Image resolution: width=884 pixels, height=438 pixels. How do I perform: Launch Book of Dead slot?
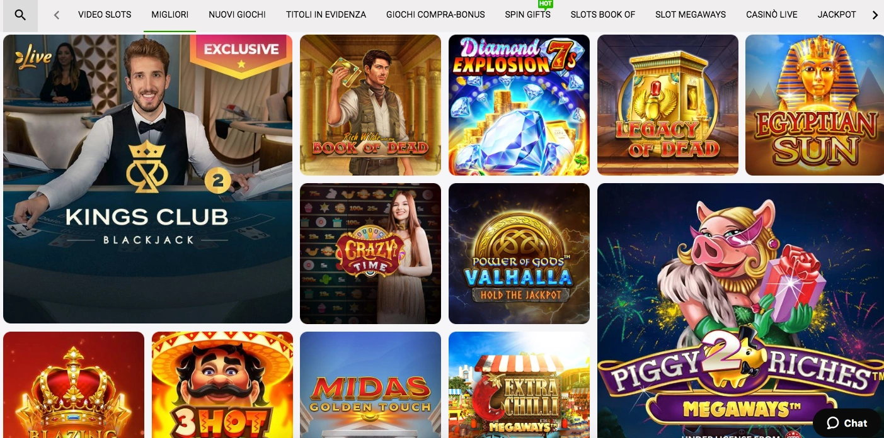point(370,105)
